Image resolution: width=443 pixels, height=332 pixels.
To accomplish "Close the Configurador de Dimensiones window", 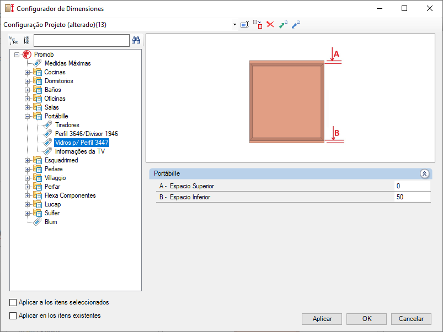I will pyautogui.click(x=429, y=8).
